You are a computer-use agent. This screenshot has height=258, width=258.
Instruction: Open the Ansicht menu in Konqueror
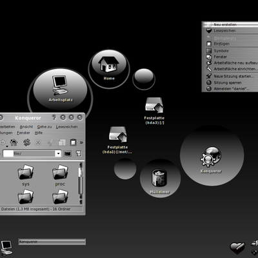[26, 127]
